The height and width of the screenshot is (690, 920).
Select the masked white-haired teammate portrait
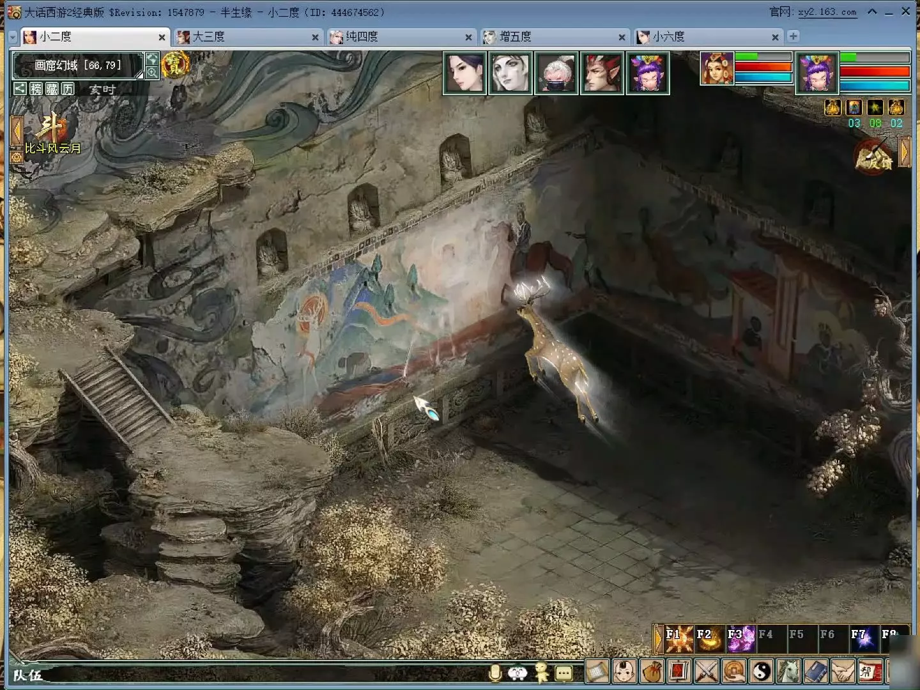pos(556,73)
